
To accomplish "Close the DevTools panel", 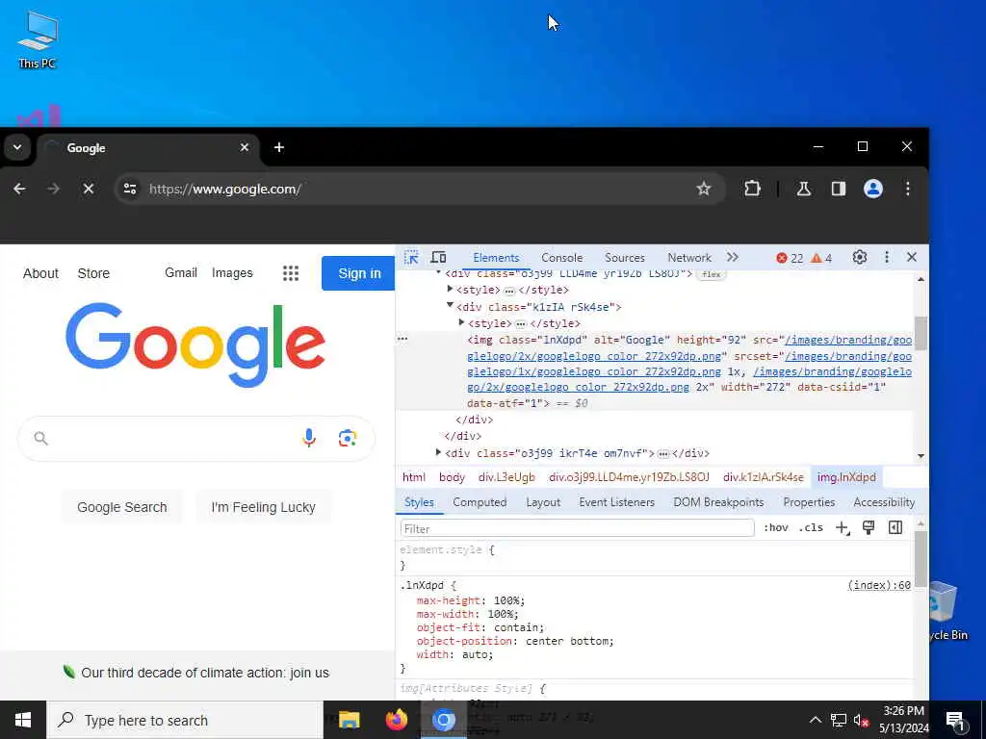I will pos(912,257).
